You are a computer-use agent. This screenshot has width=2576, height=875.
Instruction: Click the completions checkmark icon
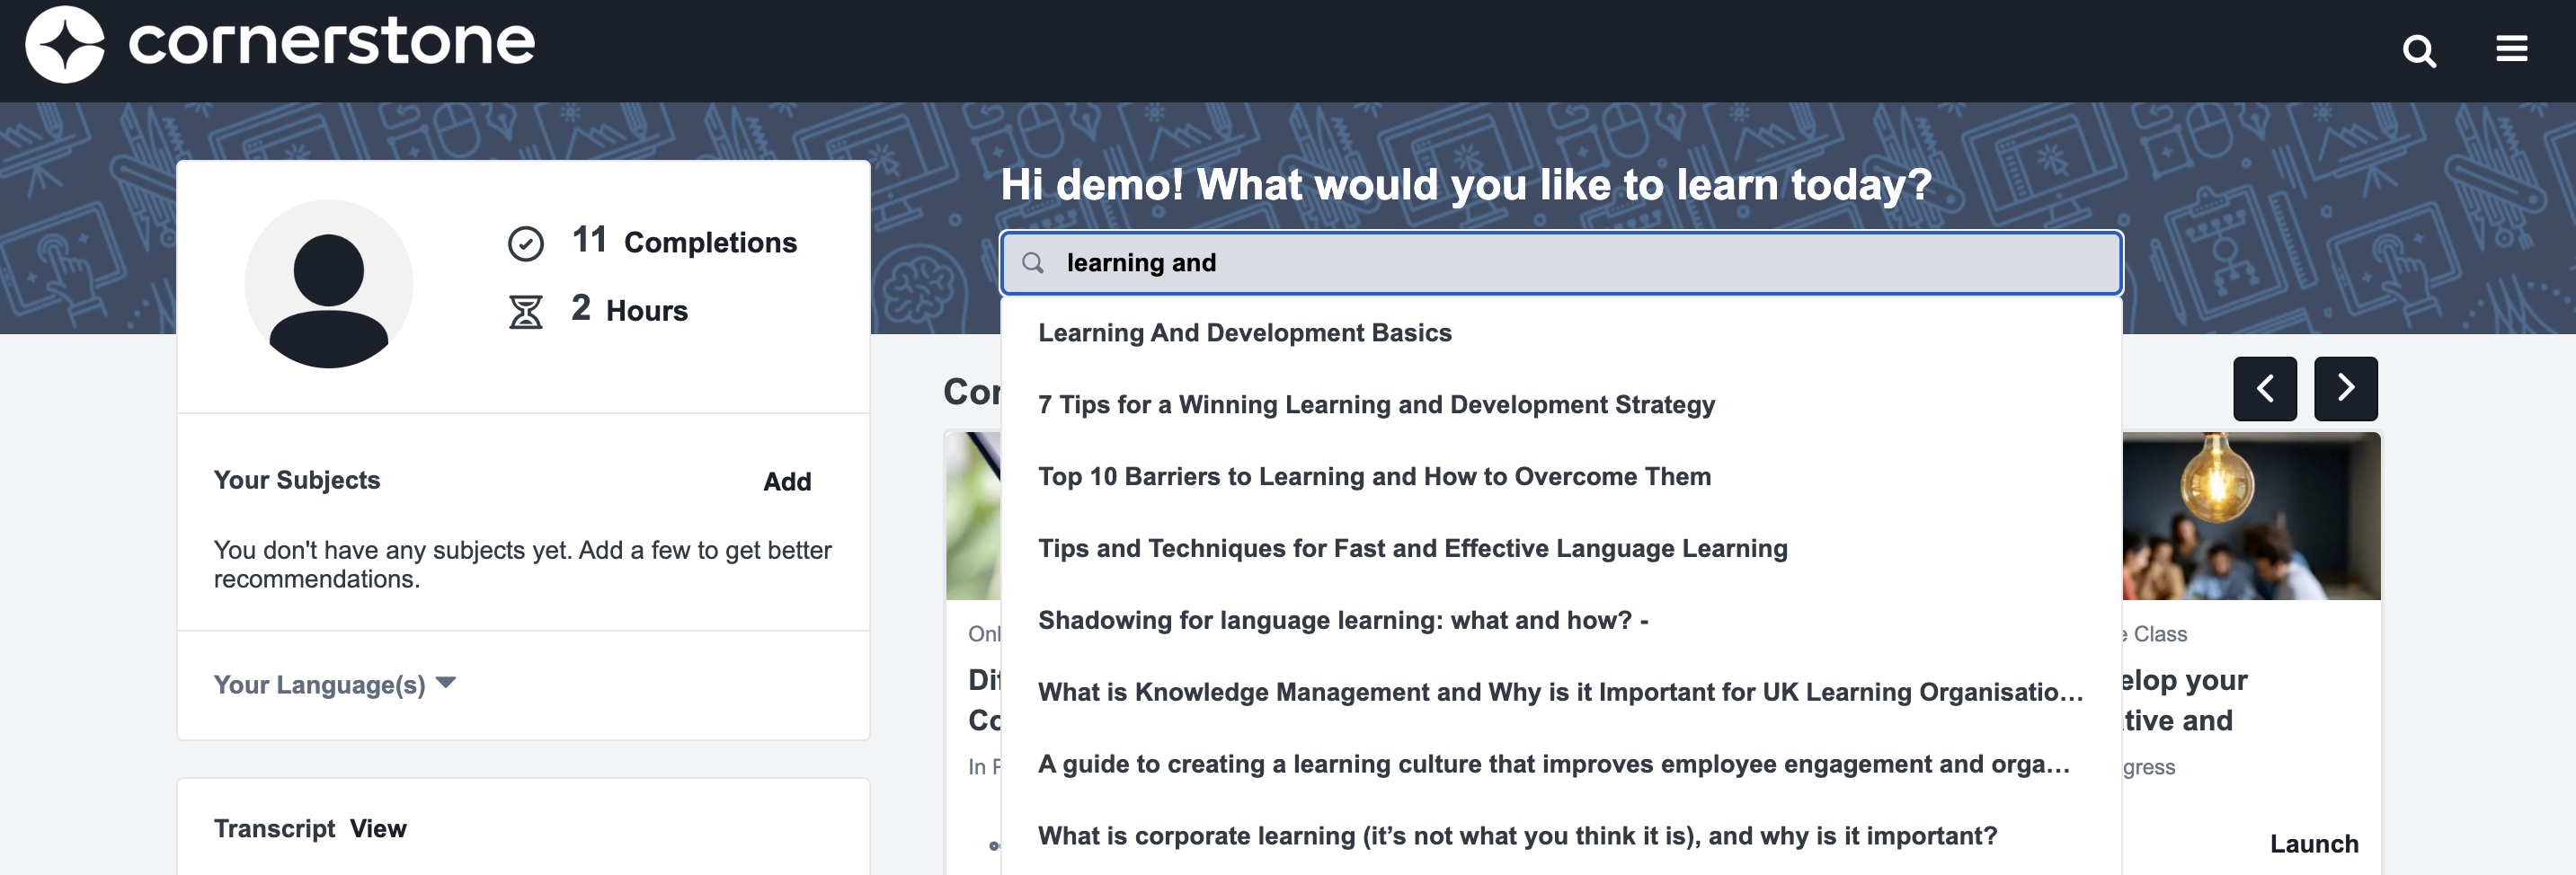(525, 243)
